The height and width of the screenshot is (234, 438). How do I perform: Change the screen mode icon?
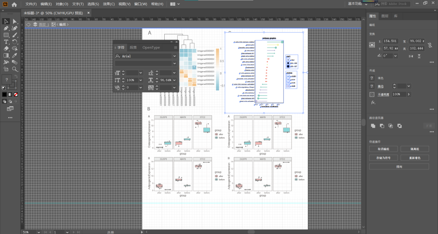(x=10, y=109)
